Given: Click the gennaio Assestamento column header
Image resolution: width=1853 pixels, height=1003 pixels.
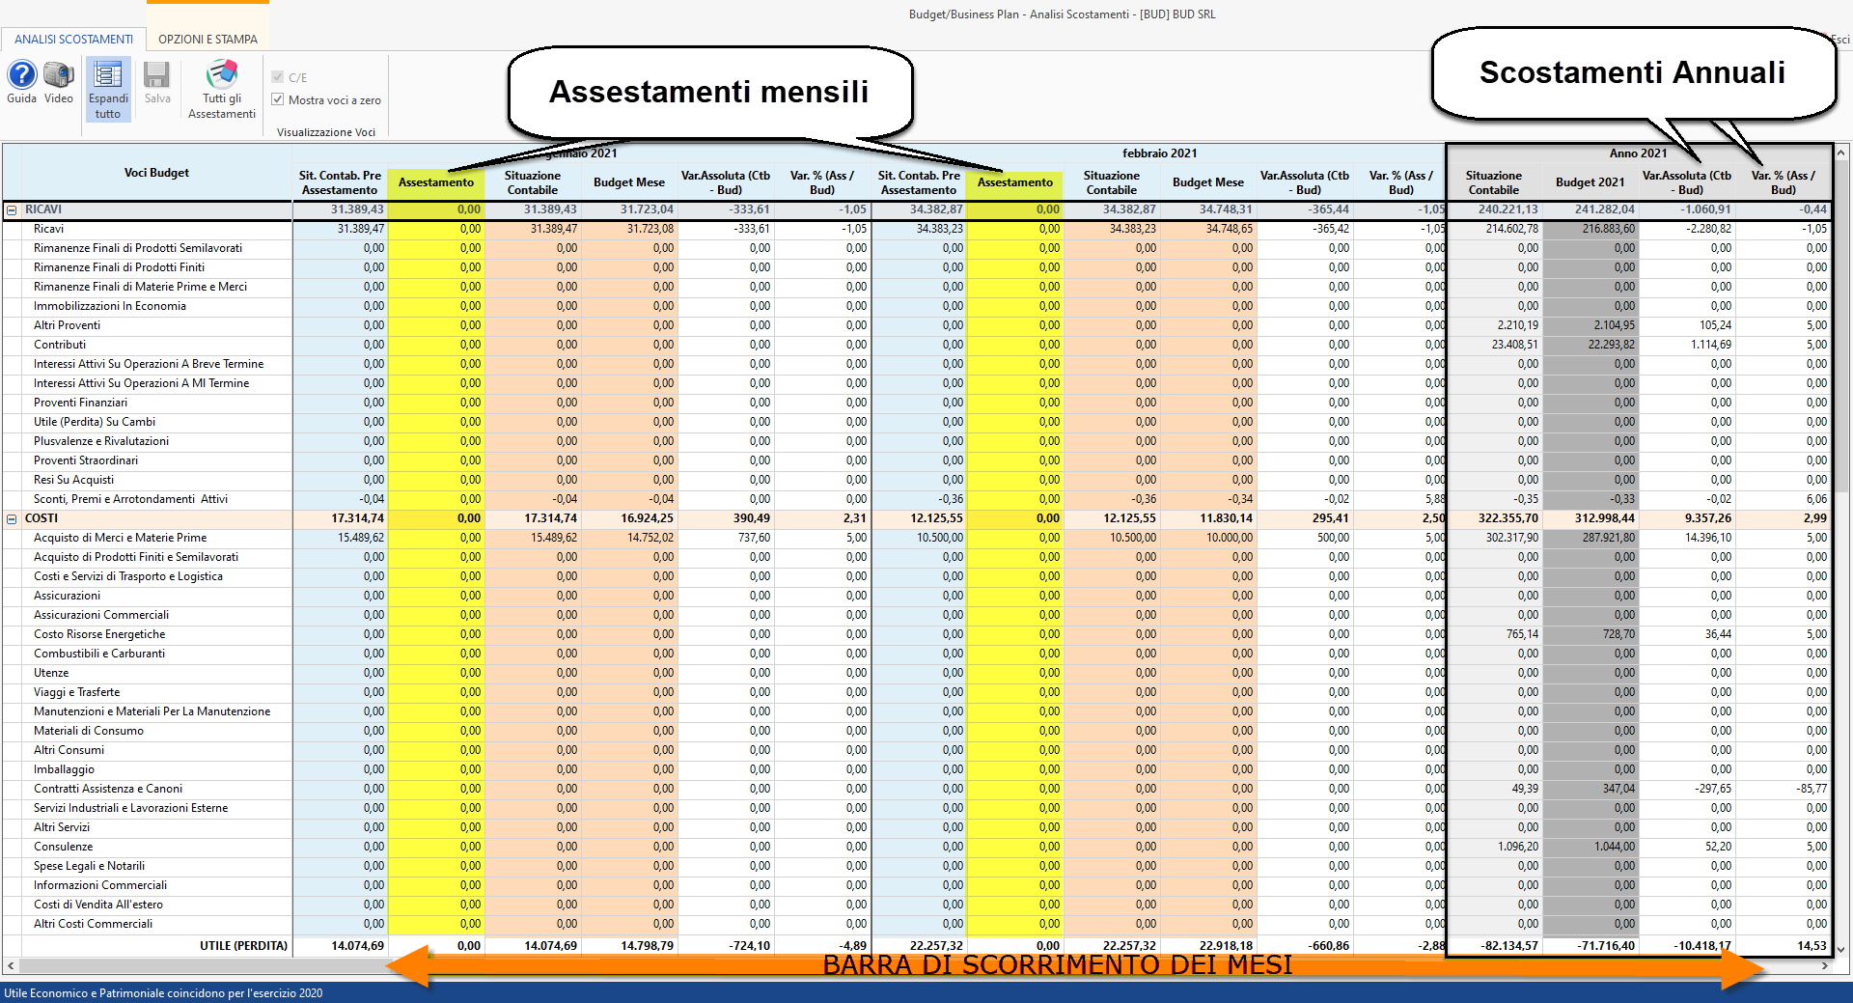Looking at the screenshot, I should tap(436, 182).
